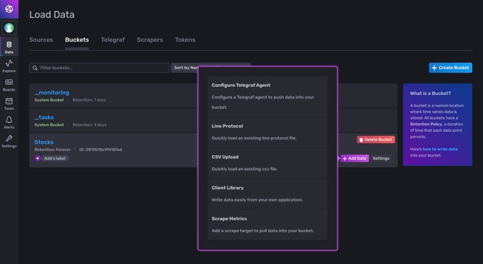Open Tasks in the sidebar
Image resolution: width=483 pixels, height=264 pixels.
[x=9, y=104]
